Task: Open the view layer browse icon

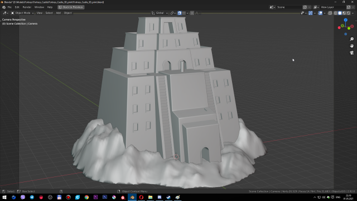Action: click(x=316, y=7)
